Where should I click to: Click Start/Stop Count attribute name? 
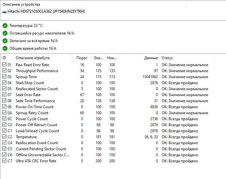tap(30, 83)
